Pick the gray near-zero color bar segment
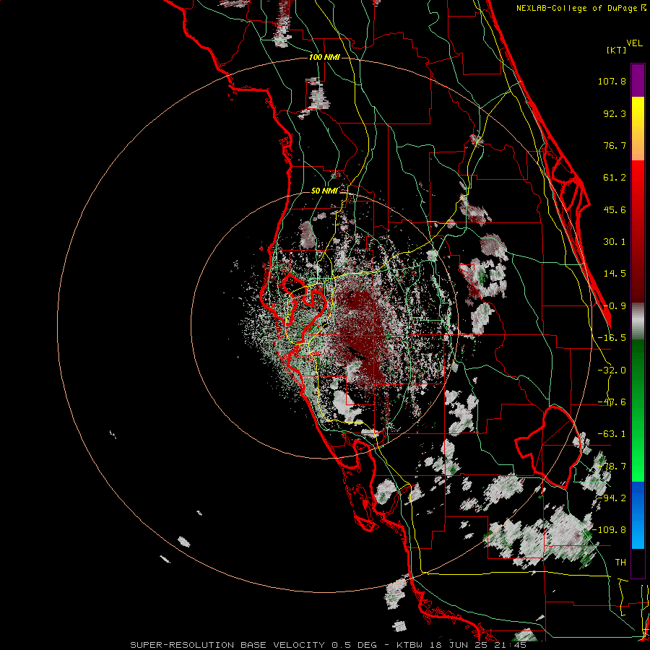The image size is (650, 650). (638, 321)
